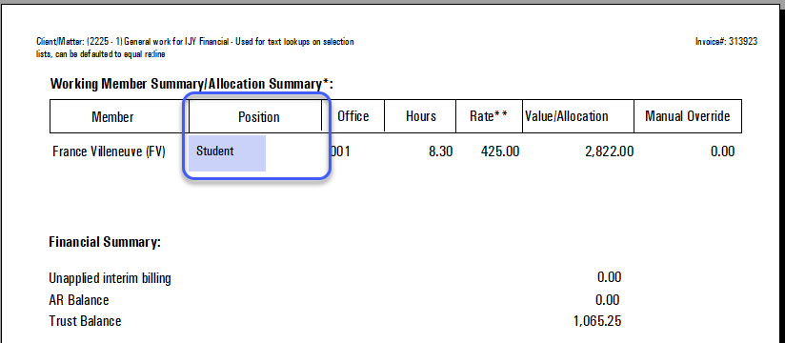Select the France Villeneuve (FV) member cell
This screenshot has height=343, width=785.
click(x=110, y=151)
